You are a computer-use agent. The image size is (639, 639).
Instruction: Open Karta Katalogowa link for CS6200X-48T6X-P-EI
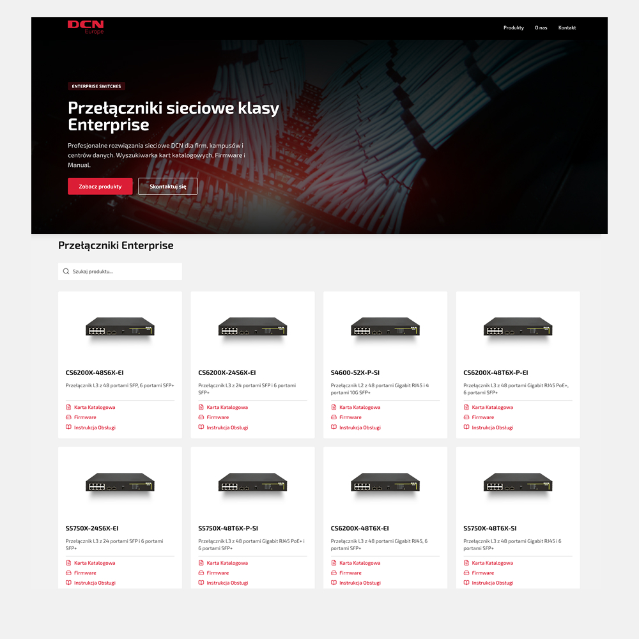[x=492, y=407]
